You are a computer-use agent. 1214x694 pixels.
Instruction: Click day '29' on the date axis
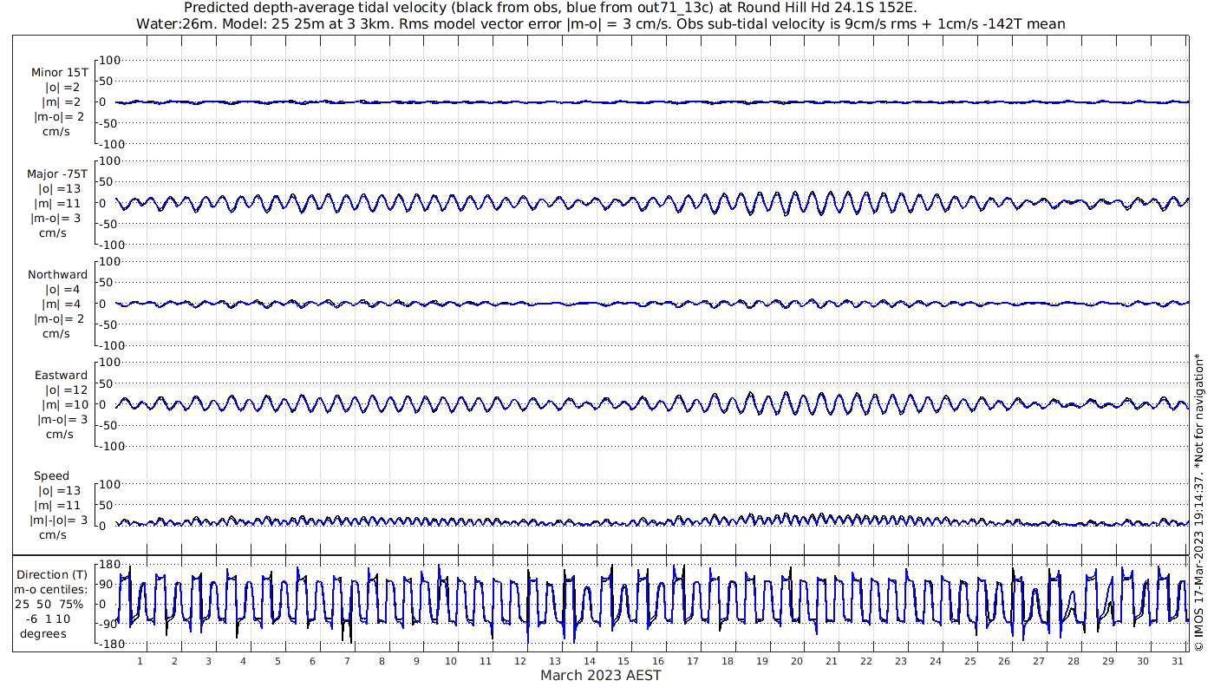tap(1108, 661)
